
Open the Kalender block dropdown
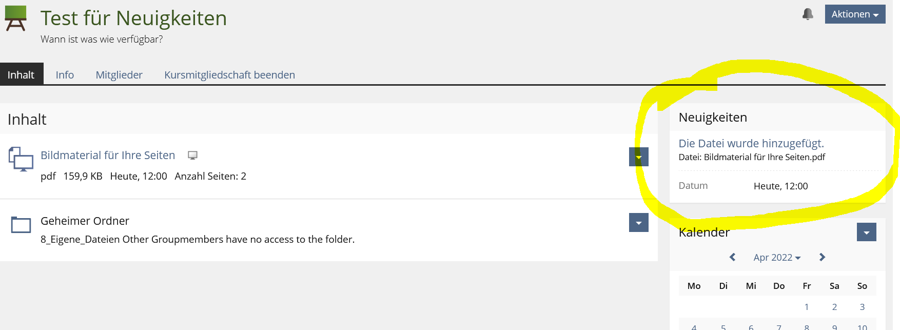pyautogui.click(x=866, y=232)
